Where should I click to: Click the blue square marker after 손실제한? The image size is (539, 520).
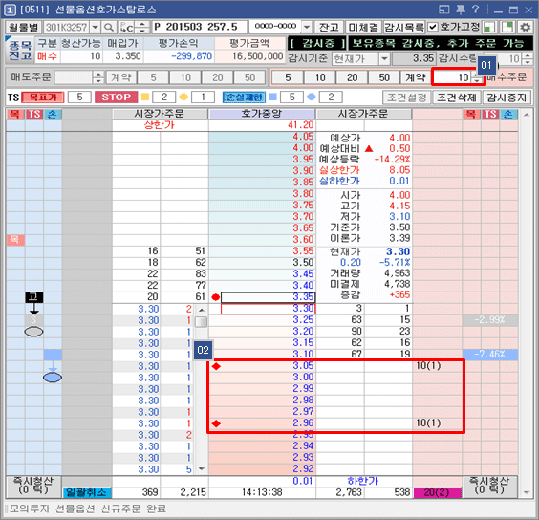[x=272, y=97]
